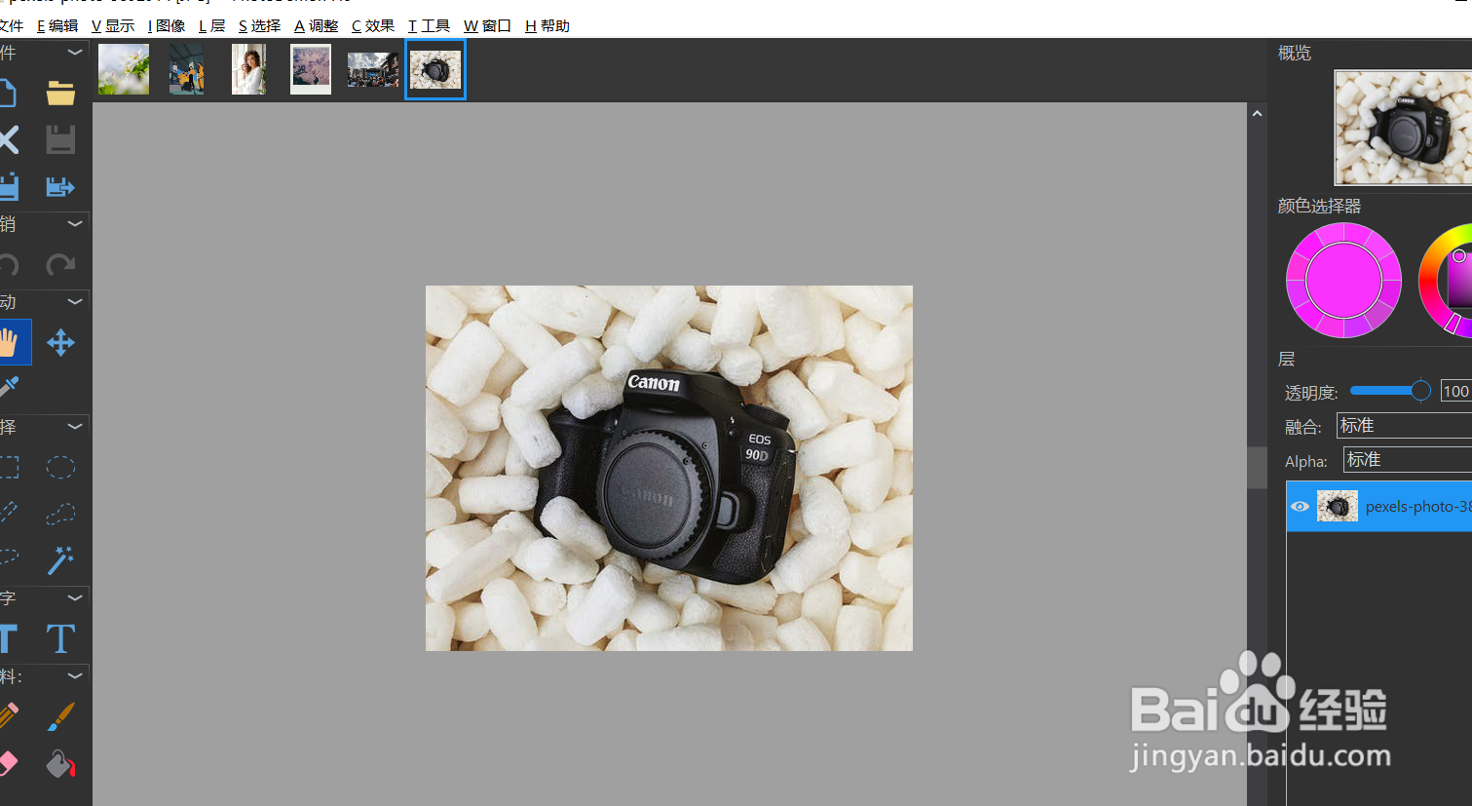This screenshot has height=806, width=1472.
Task: Collapse the file tools section chevron
Action: click(75, 53)
